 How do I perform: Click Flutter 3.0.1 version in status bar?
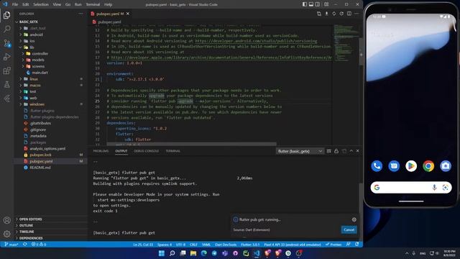pos(250,245)
